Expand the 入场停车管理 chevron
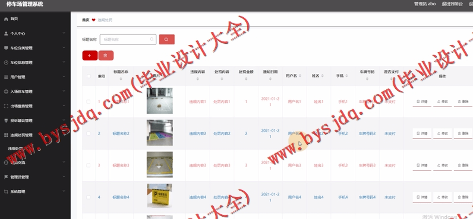This screenshot has height=219, width=473. [x=64, y=91]
